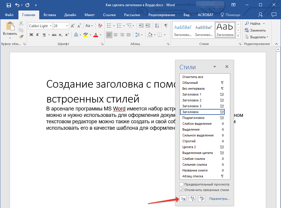The width and height of the screenshot is (281, 208).
Task: Uncheck Отключить связанные стили checkbox
Action: pyautogui.click(x=182, y=190)
